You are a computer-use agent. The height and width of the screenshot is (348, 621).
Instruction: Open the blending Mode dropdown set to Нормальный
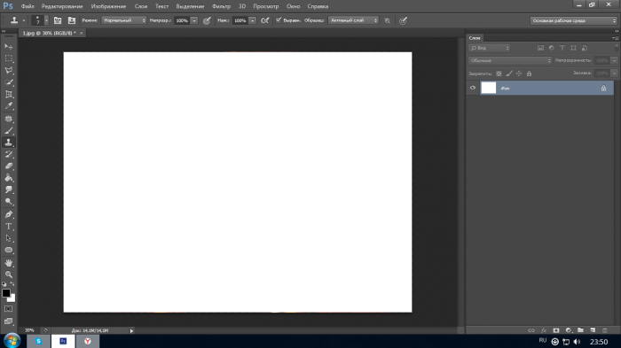coord(124,20)
